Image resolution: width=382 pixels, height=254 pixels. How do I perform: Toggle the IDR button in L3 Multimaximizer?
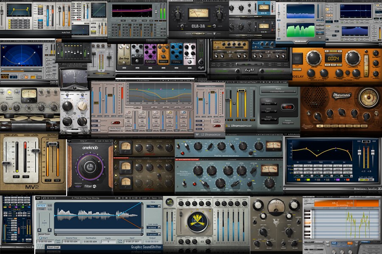tap(116, 123)
